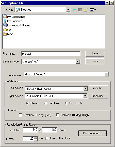Screen dimensions: 115x147
Task: Open Pin Properties dialog
Action: click(x=92, y=133)
